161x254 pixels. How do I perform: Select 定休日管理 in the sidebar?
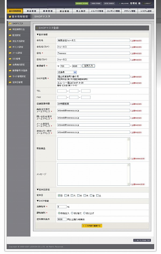(19, 82)
